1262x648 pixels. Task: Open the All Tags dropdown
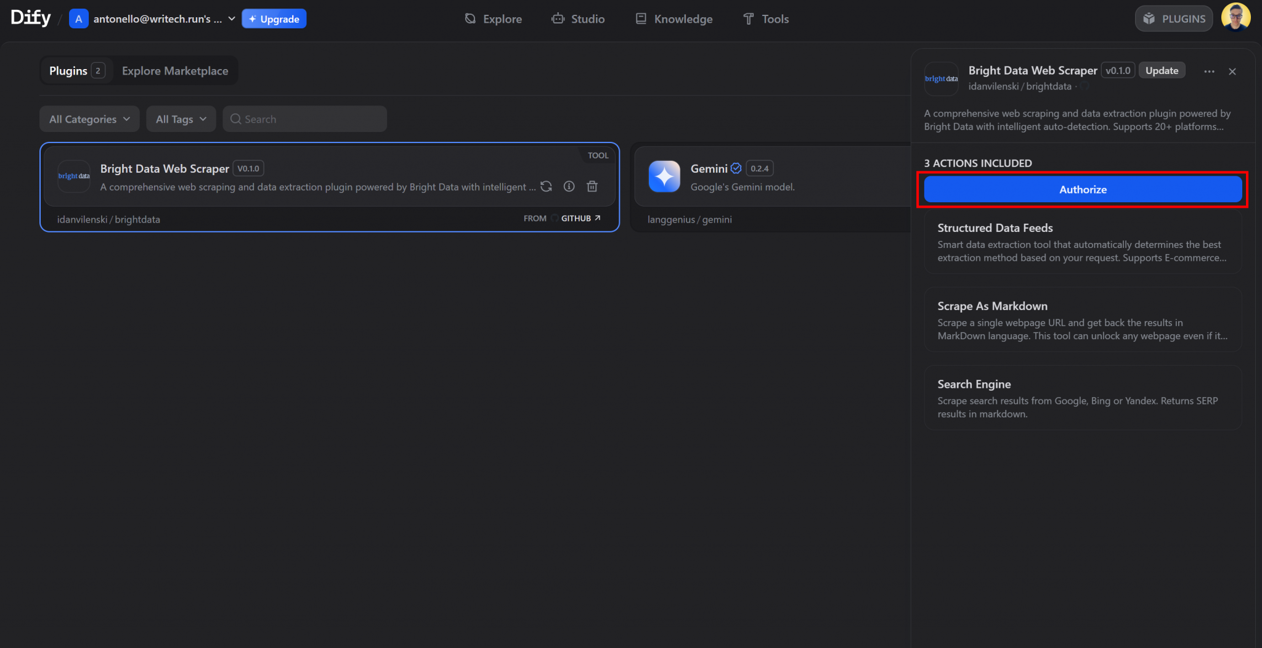tap(181, 118)
